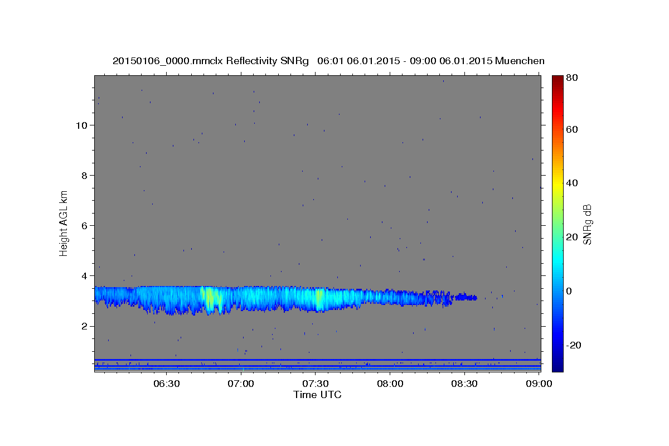Click the height tick label 10
The height and width of the screenshot is (446, 669).
[x=81, y=125]
